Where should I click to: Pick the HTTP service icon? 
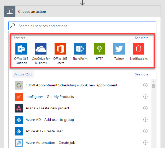pos(99,49)
